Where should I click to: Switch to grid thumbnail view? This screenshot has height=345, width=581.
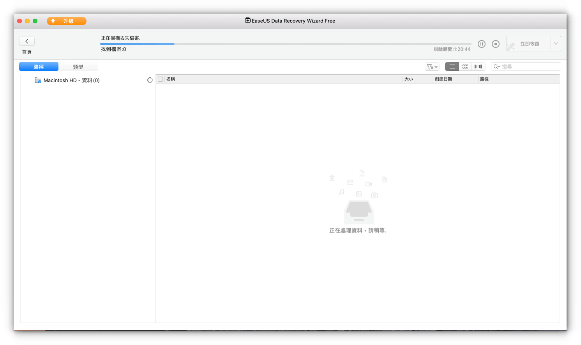(x=465, y=67)
